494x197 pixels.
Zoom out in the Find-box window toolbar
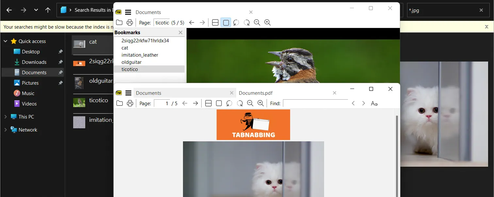tap(250, 103)
